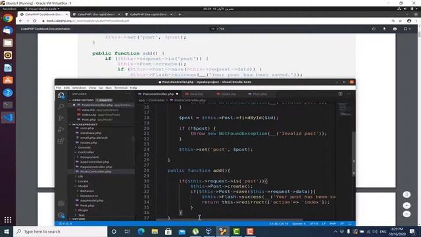This screenshot has height=237, width=421.
Task: Change indentation via Spaces: 4 in status bar
Action: coord(299,224)
